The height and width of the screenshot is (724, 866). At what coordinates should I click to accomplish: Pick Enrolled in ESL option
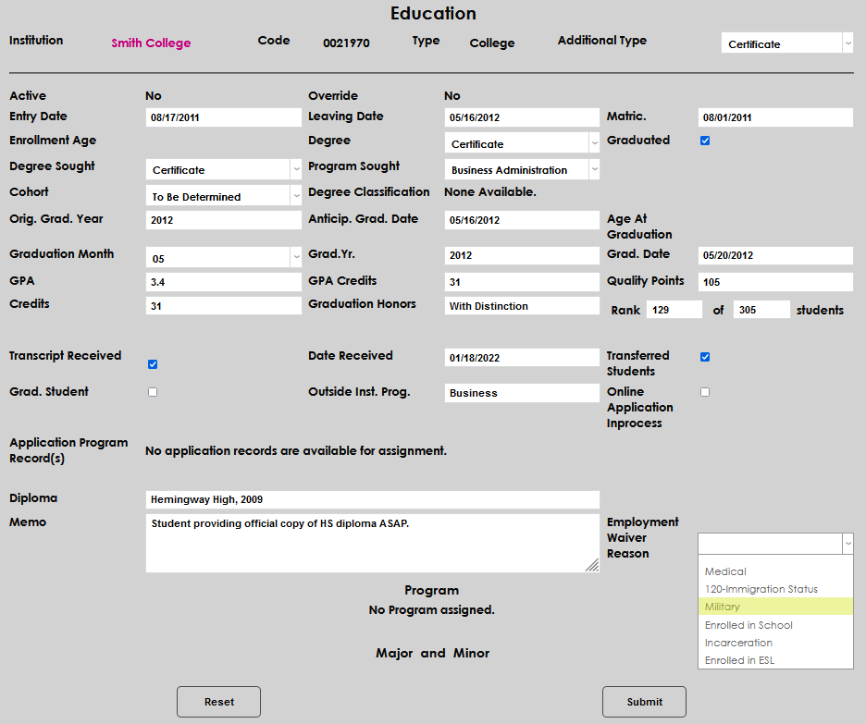(x=774, y=660)
